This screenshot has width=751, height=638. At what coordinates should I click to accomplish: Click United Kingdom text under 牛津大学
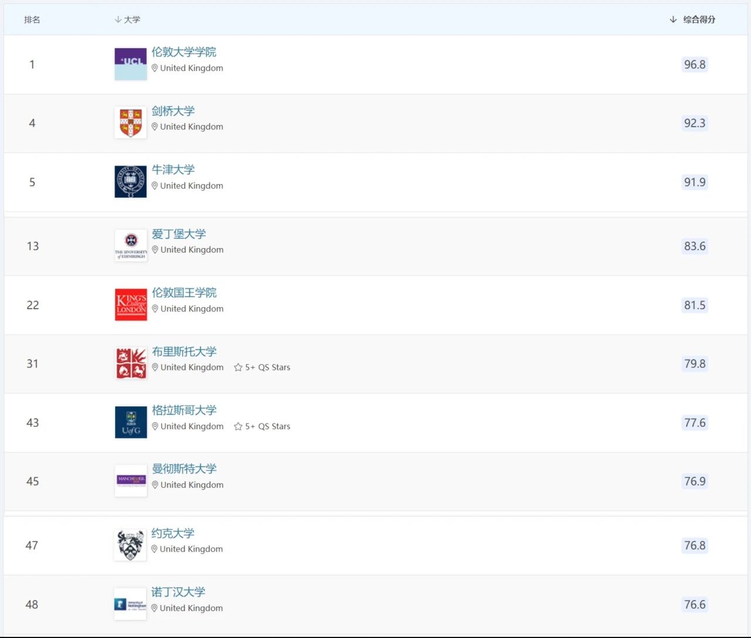point(192,186)
